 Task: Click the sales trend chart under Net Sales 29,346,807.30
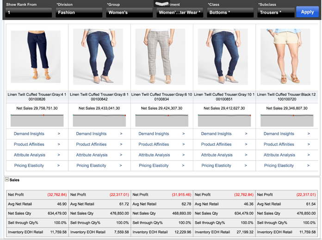click(287, 120)
